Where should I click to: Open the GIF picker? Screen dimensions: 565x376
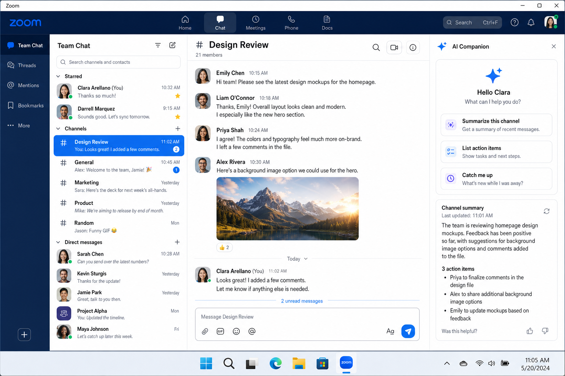tap(220, 331)
